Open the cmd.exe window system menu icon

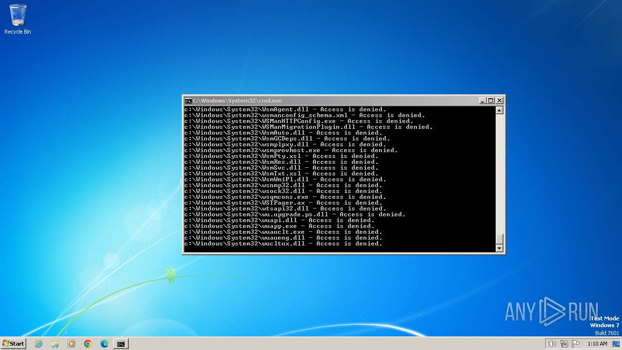188,101
